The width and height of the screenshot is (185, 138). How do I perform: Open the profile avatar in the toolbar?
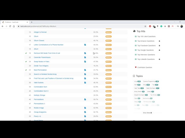182,26
